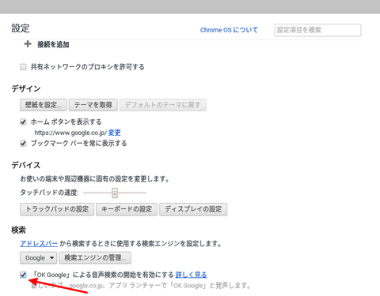The image size is (380, 296).
Task: Click the https://www.google.co.jp/ URL text
Action: click(70, 133)
